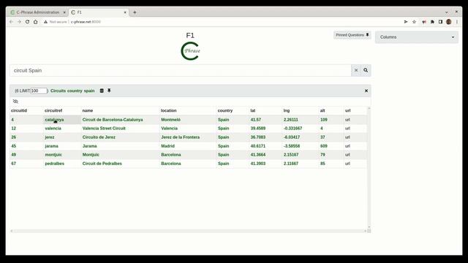Click the lat value 41.57
The image size is (468, 263).
coord(256,120)
